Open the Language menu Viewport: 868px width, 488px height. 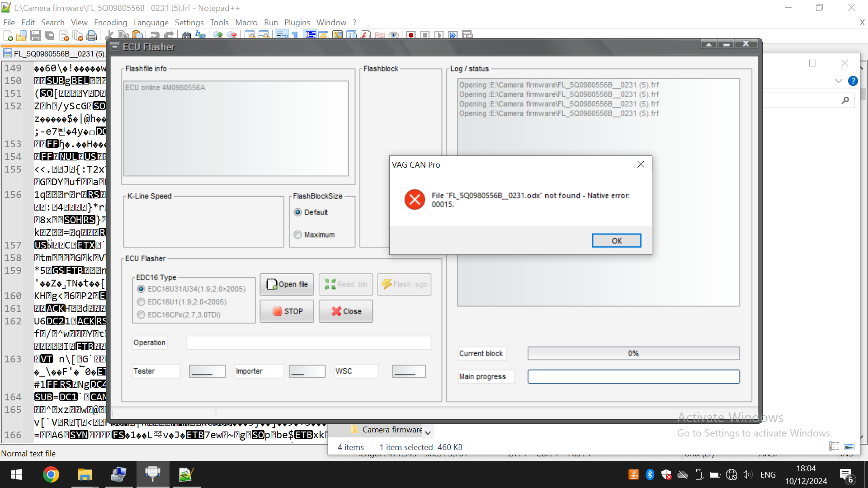tap(151, 23)
